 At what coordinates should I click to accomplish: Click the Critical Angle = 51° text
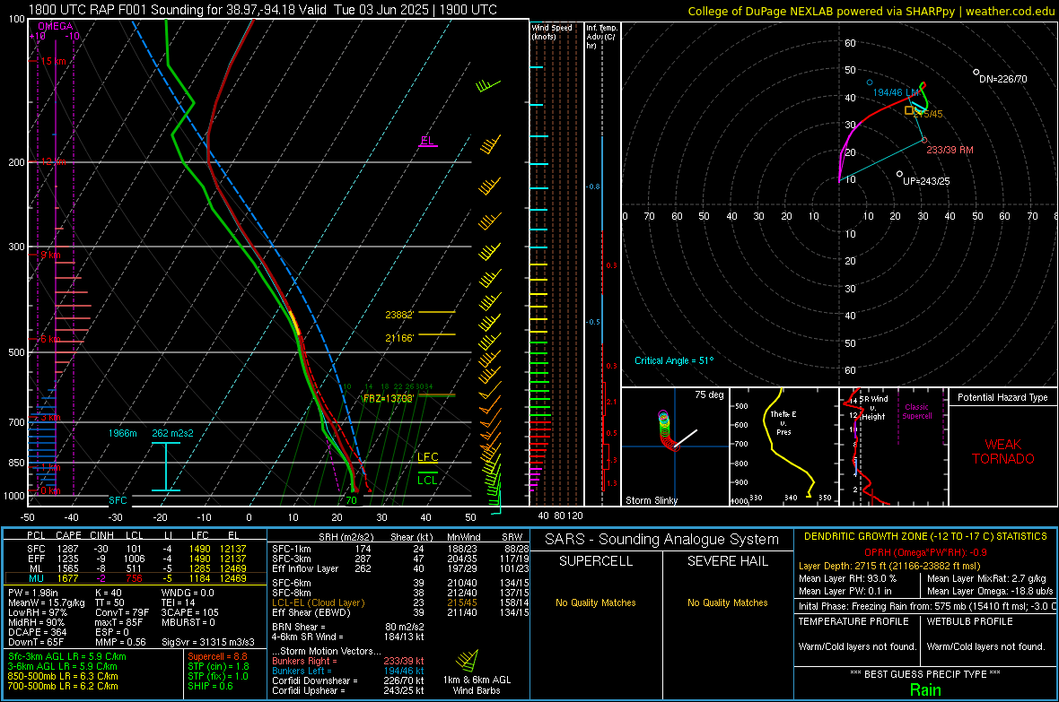pos(673,360)
